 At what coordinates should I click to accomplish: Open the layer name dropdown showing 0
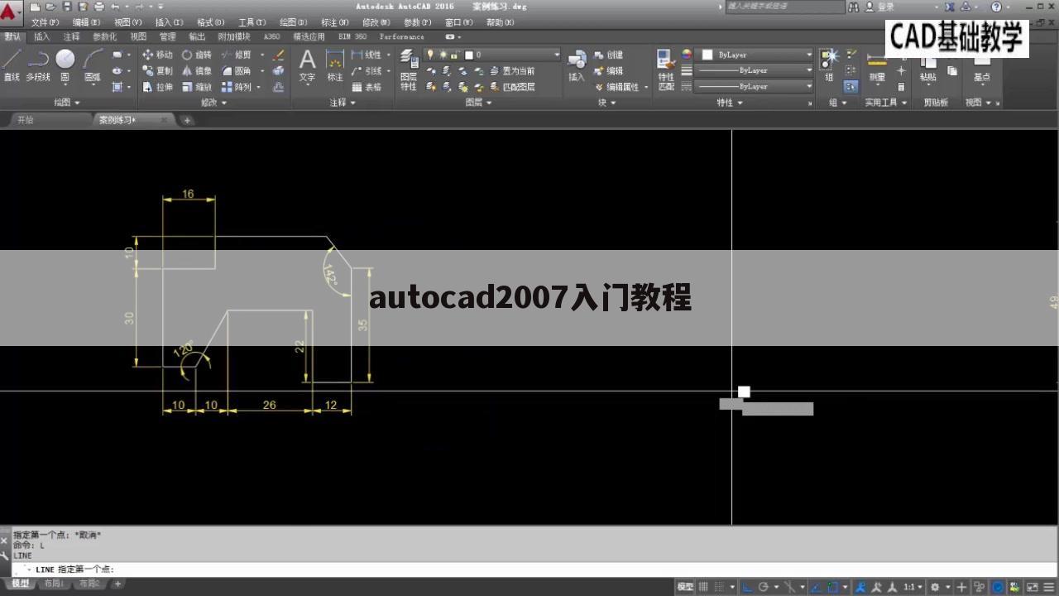493,55
